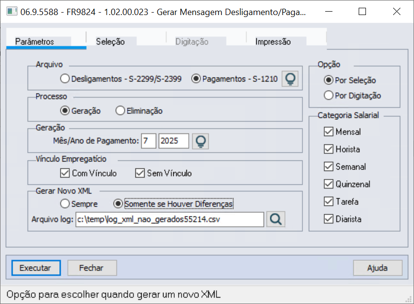Click the Executar button

tap(36, 268)
